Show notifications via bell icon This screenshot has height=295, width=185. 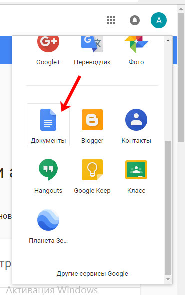[135, 20]
